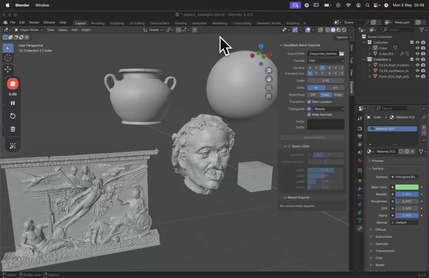This screenshot has width=429, height=278.
Task: Select the Move tool in toolbar
Action: point(8,69)
